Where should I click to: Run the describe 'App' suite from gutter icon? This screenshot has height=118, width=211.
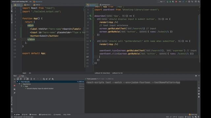coord(90,16)
